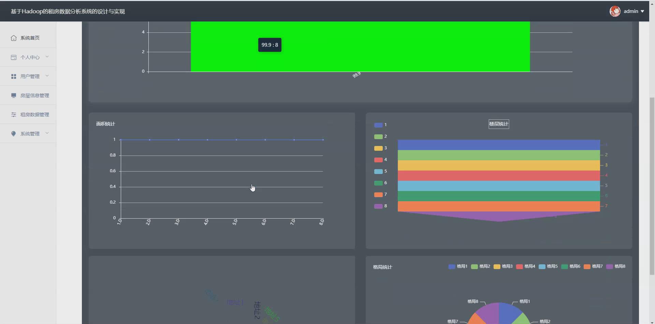
Task: Toggle the 格局5 legend entry
Action: [x=548, y=266]
